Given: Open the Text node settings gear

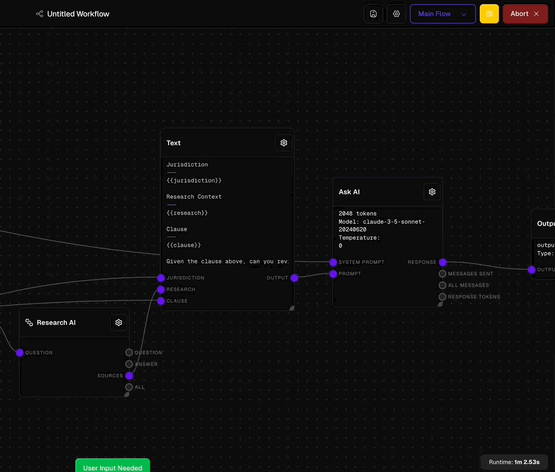Looking at the screenshot, I should pos(284,142).
